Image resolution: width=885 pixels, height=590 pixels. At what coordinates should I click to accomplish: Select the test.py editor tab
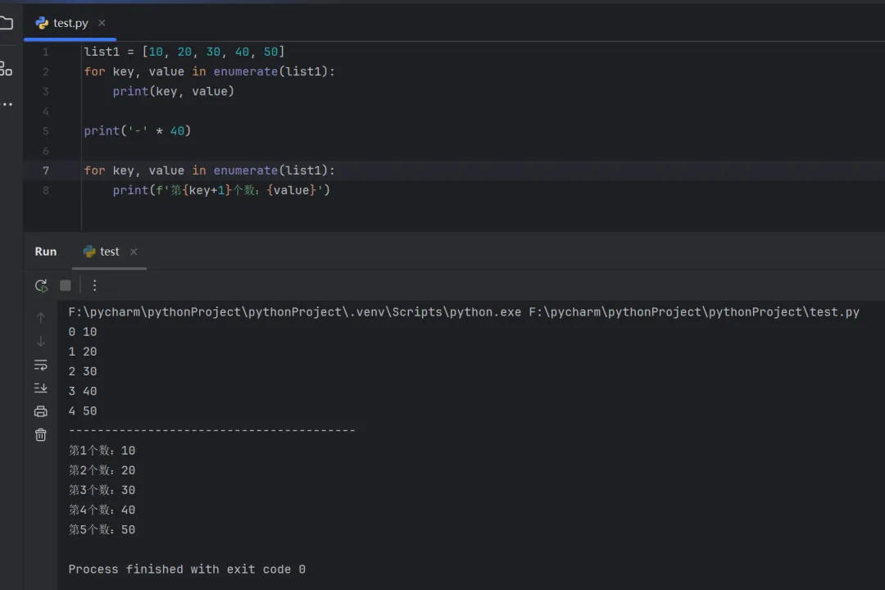[70, 23]
